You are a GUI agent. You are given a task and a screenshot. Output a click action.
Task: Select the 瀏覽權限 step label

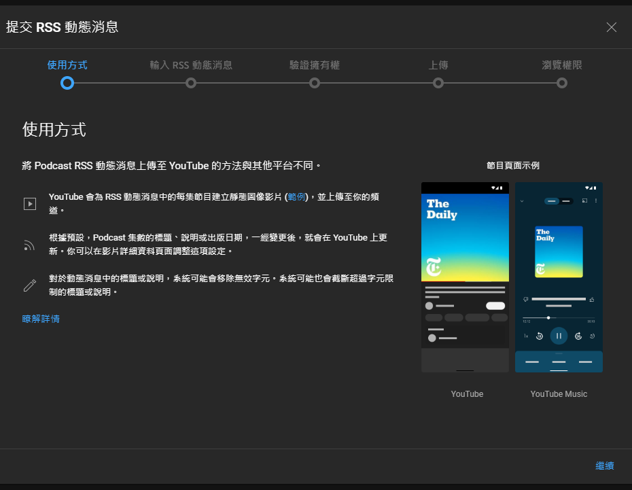[562, 65]
